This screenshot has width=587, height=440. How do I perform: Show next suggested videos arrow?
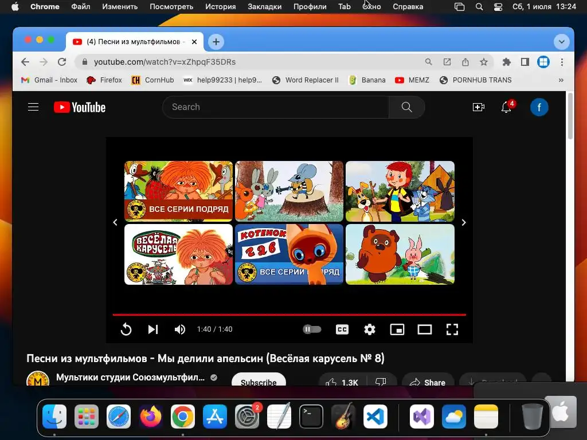(463, 223)
